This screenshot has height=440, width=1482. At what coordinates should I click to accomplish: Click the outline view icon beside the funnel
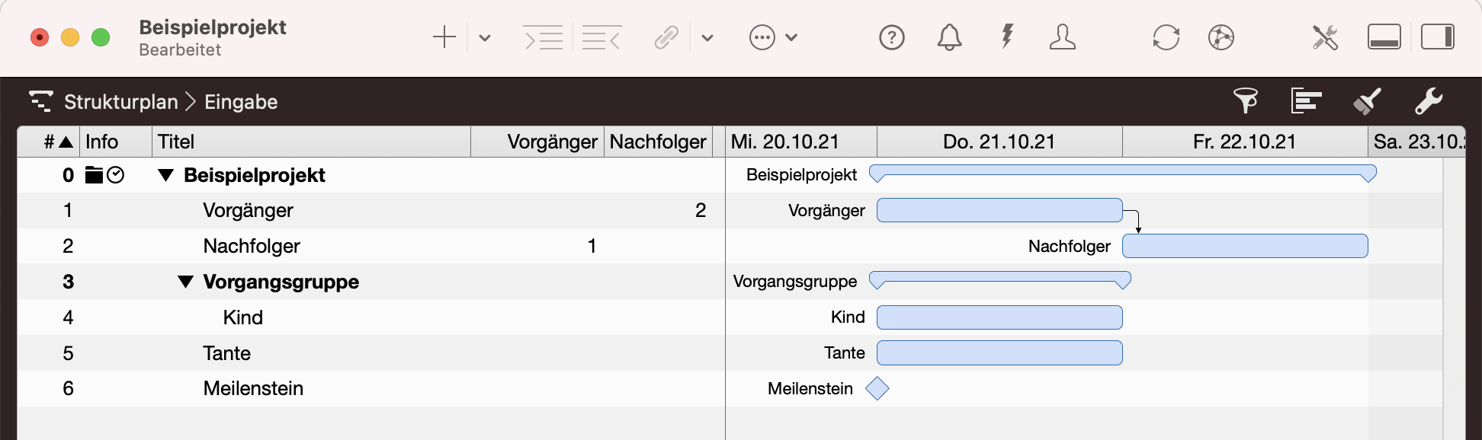1305,100
